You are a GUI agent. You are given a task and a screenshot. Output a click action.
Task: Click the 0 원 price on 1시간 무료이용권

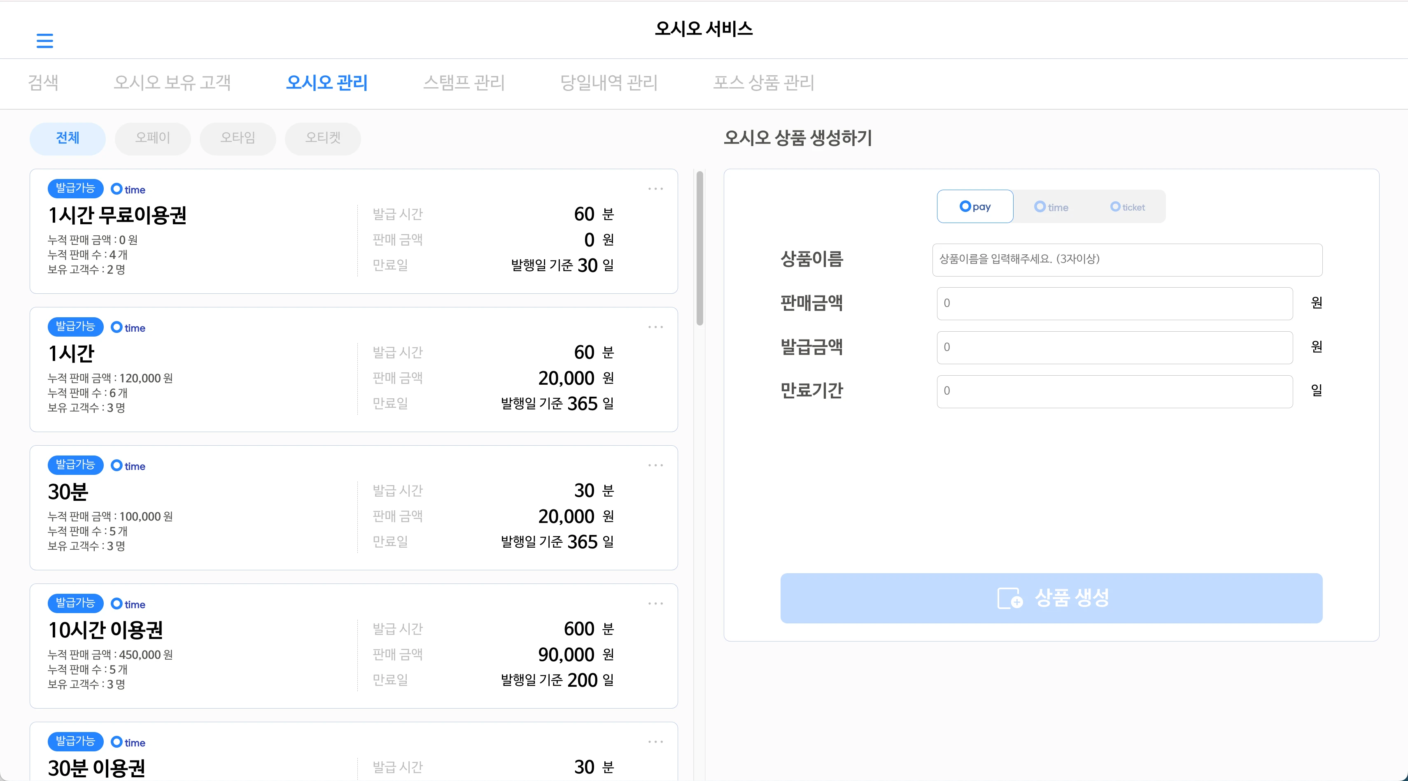[x=599, y=240]
